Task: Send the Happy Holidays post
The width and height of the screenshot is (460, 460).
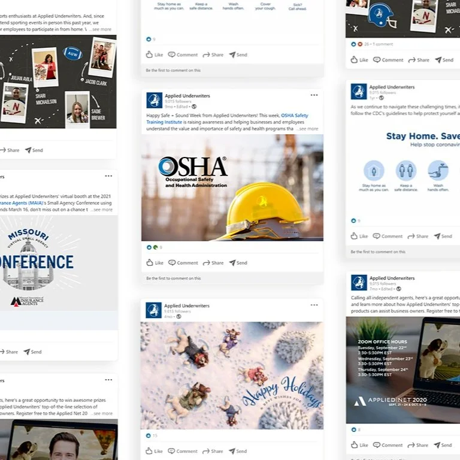Action: 238,451
